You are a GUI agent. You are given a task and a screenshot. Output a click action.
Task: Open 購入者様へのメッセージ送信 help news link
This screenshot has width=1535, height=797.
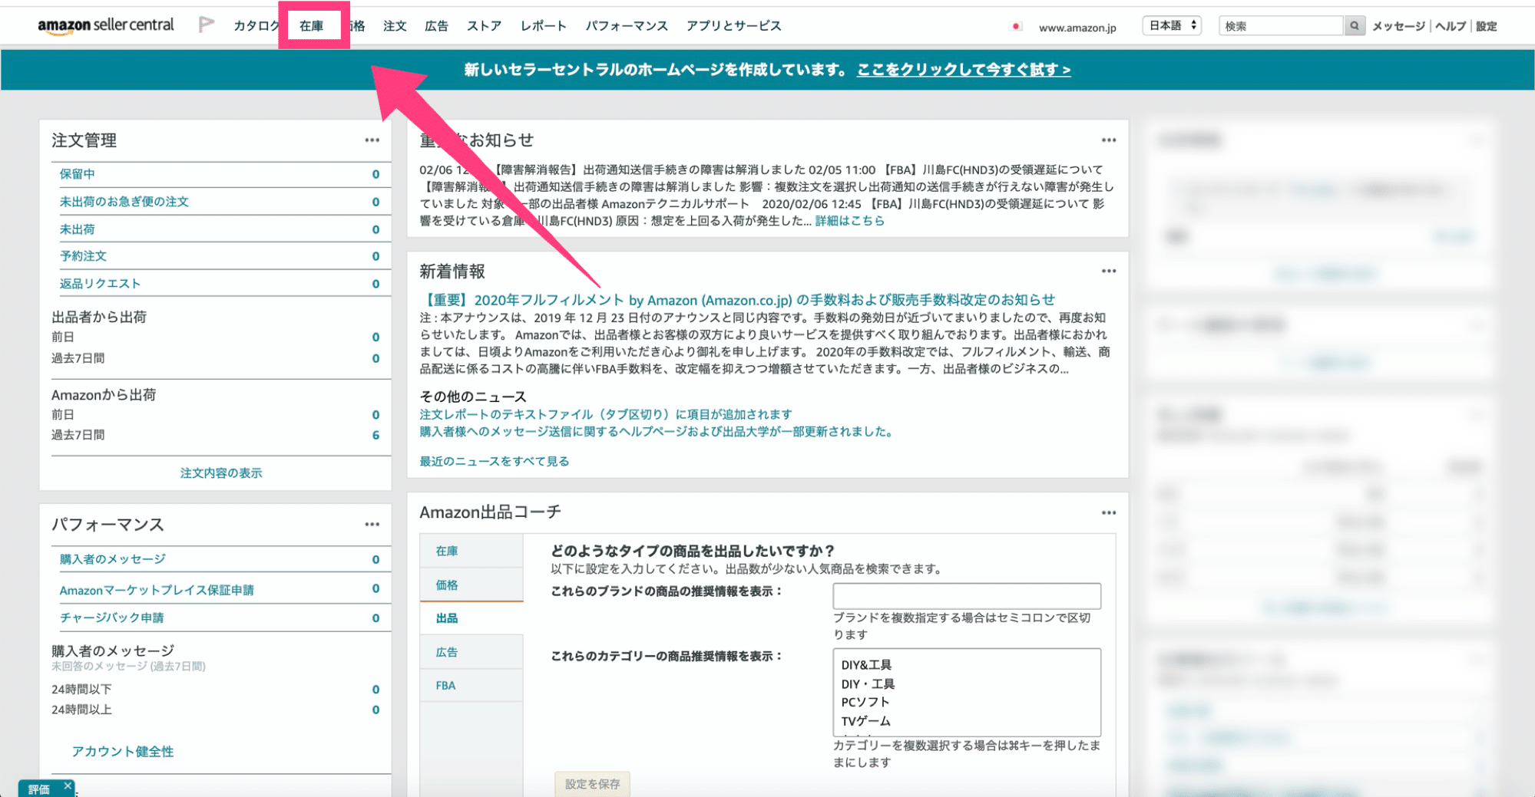point(658,432)
